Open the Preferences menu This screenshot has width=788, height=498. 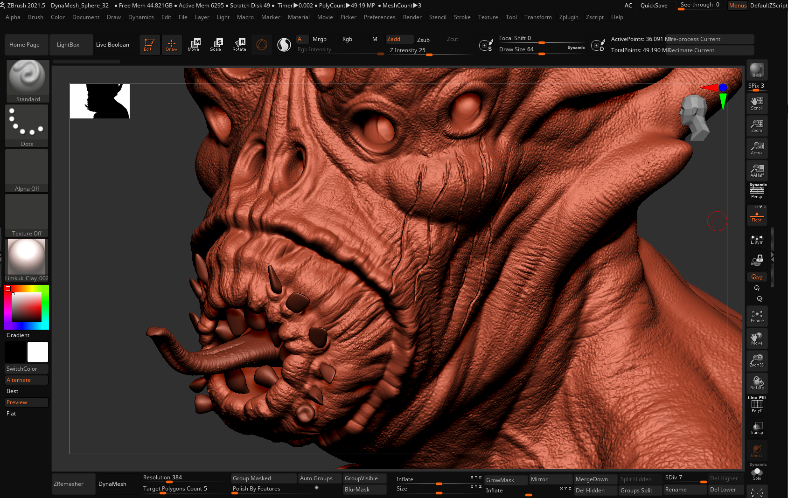[379, 17]
